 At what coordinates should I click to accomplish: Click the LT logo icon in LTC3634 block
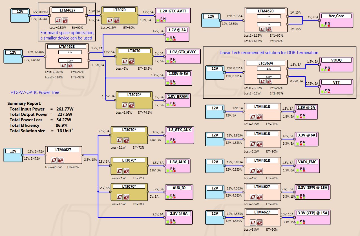[263, 81]
